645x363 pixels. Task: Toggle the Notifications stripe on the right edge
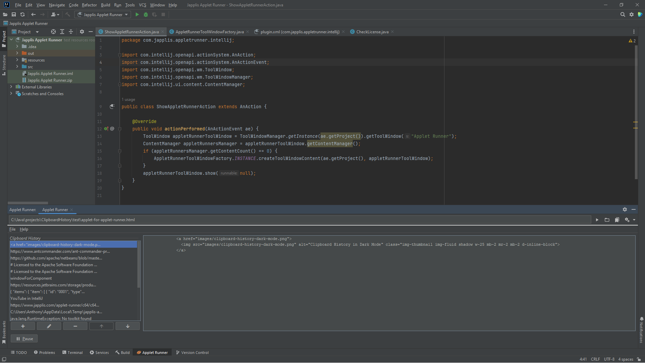click(x=641, y=330)
